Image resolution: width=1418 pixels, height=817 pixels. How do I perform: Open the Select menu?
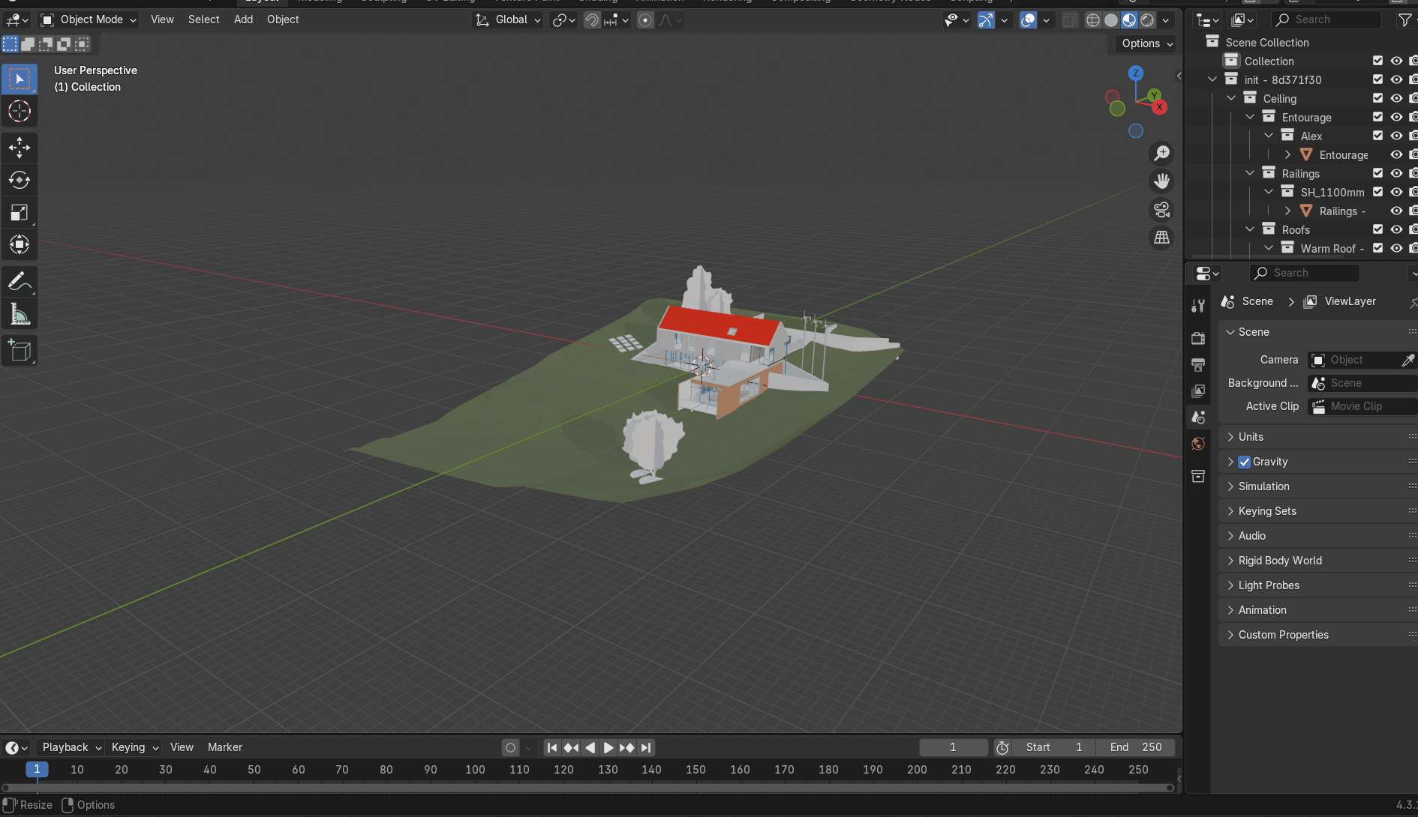click(x=203, y=19)
